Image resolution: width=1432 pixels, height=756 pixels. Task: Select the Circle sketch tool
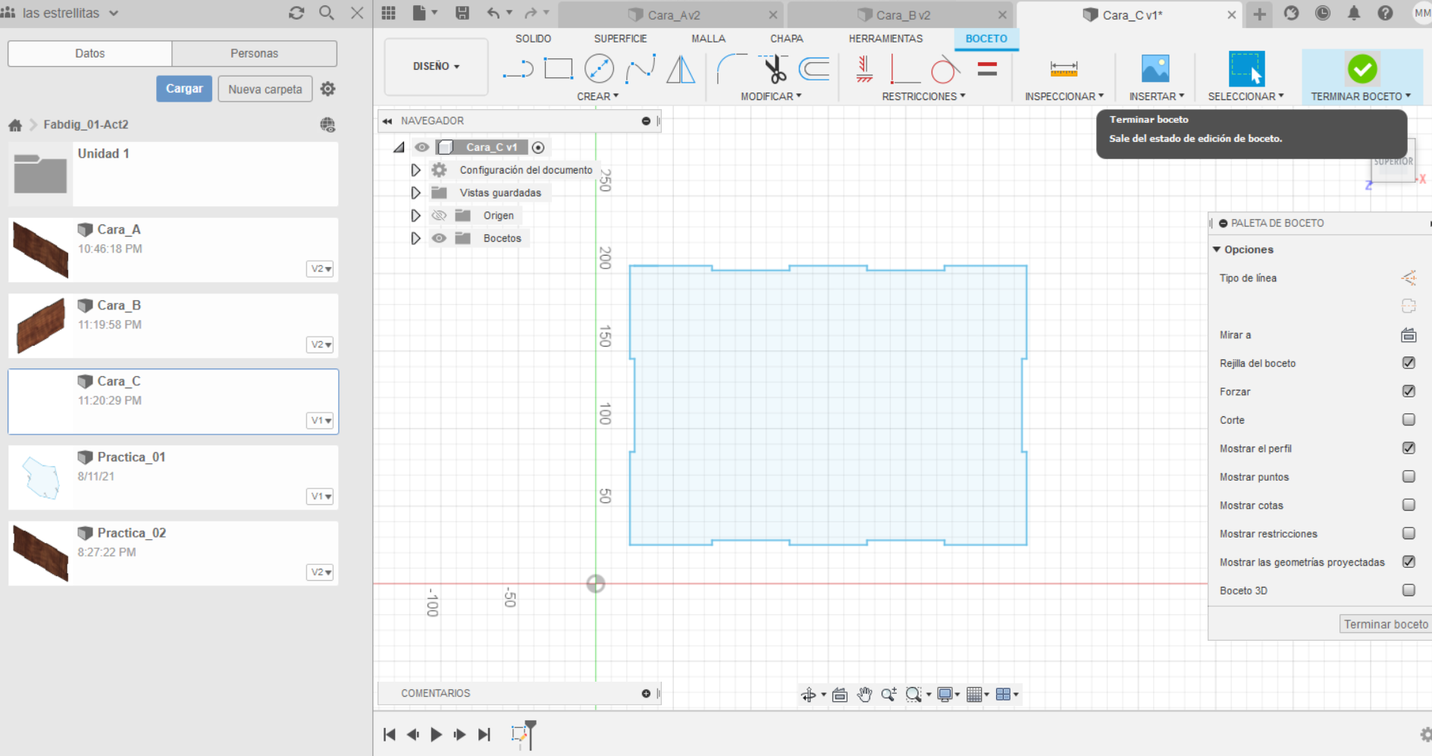click(x=600, y=69)
